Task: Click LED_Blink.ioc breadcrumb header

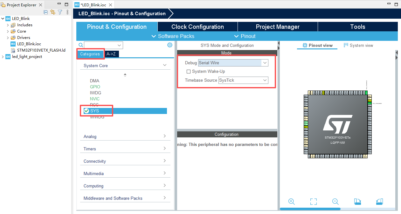Action: pos(122,14)
